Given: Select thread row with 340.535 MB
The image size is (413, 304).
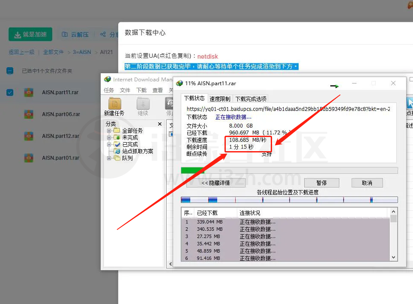Looking at the screenshot, I should (x=286, y=229).
